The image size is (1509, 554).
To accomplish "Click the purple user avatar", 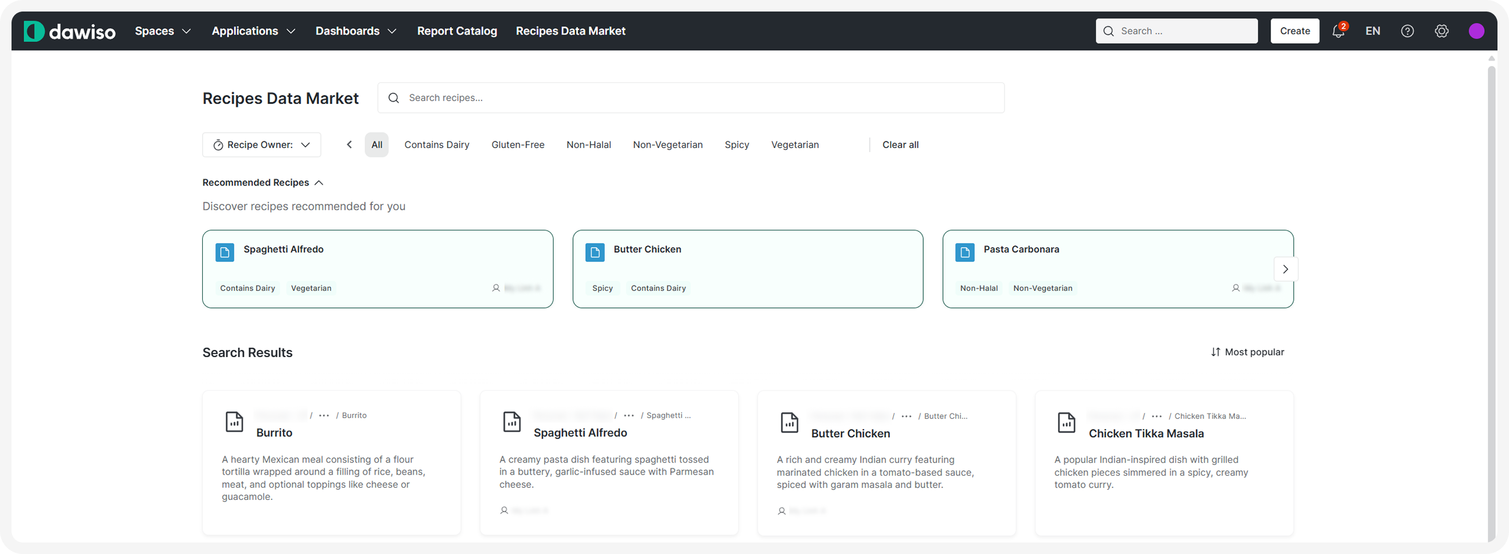I will tap(1476, 31).
